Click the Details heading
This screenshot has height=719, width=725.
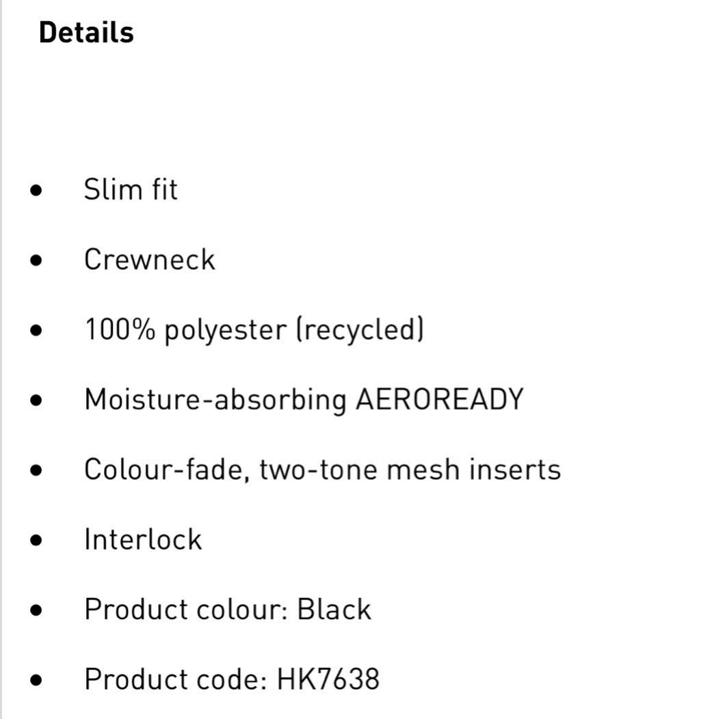(x=86, y=33)
